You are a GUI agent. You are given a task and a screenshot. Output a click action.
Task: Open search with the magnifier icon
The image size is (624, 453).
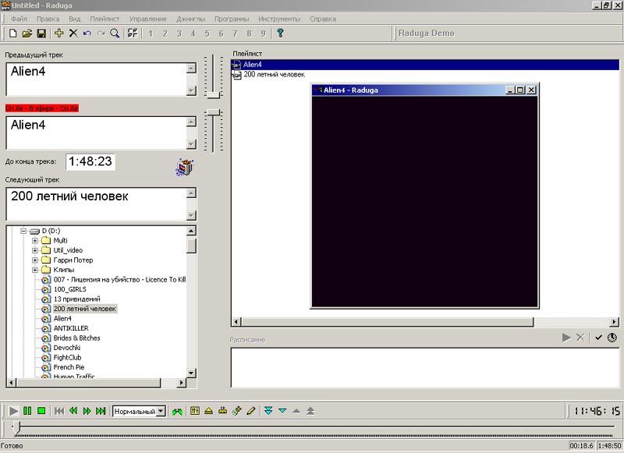click(x=115, y=34)
